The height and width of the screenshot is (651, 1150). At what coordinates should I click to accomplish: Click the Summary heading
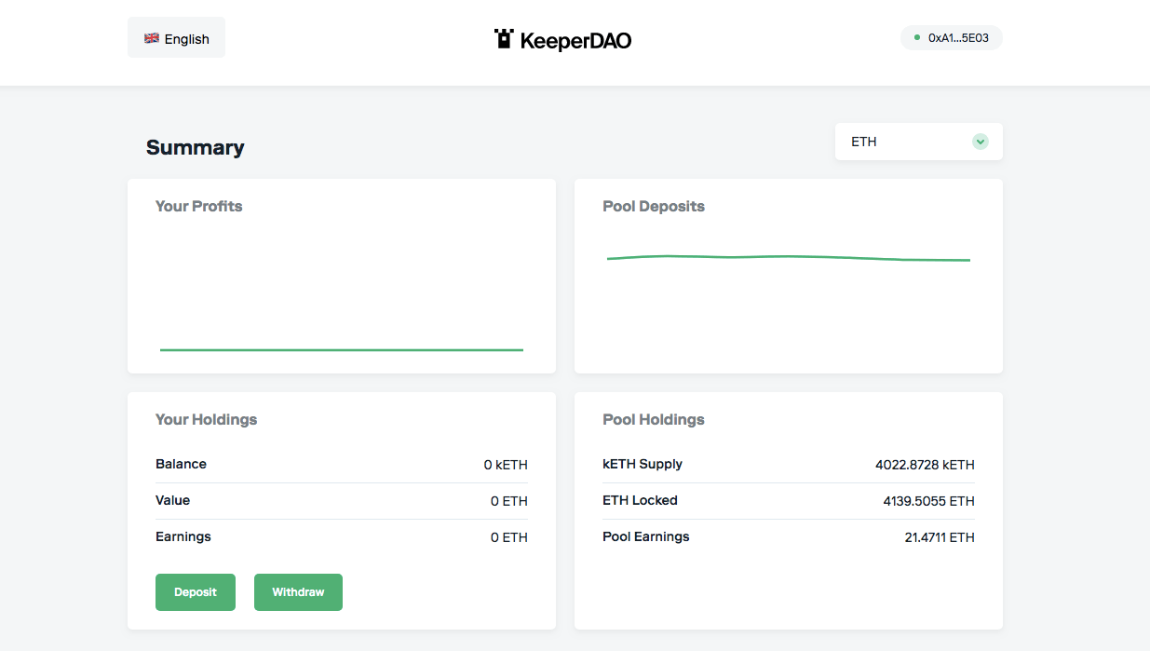tap(196, 147)
